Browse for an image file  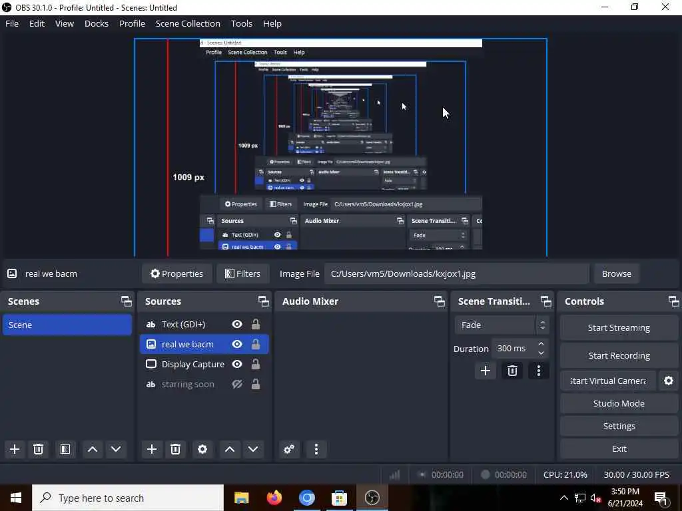(x=616, y=273)
